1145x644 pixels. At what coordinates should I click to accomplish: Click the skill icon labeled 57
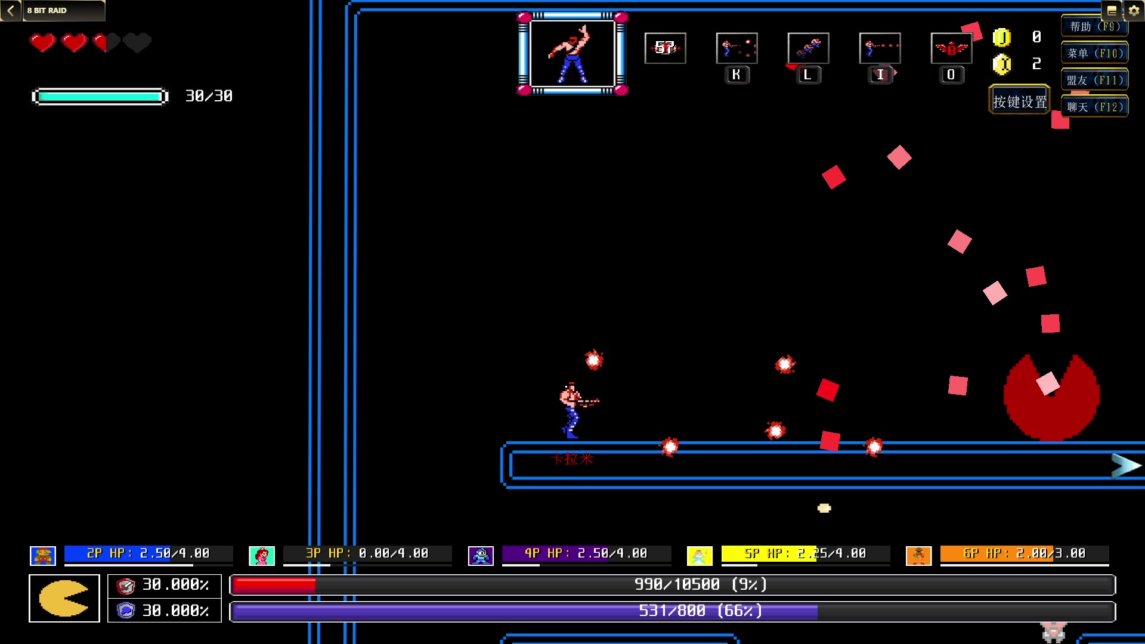tap(665, 48)
